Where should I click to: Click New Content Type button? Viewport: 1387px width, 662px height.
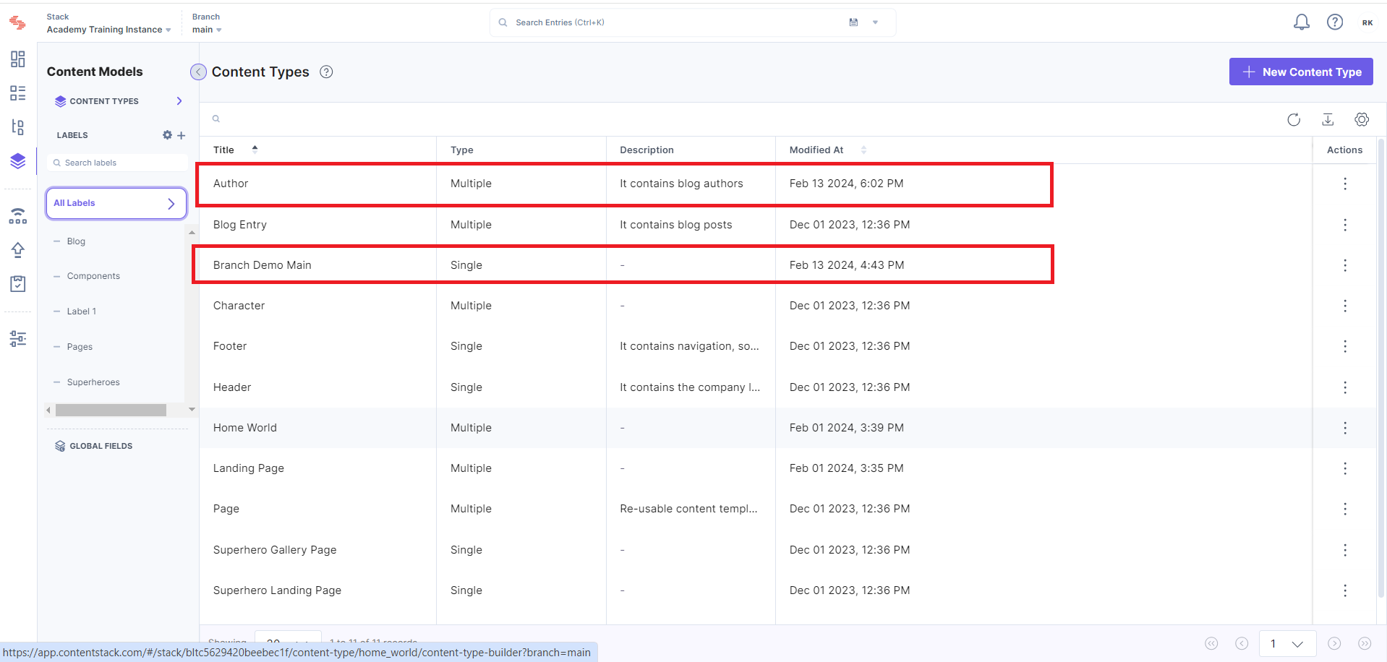point(1301,72)
